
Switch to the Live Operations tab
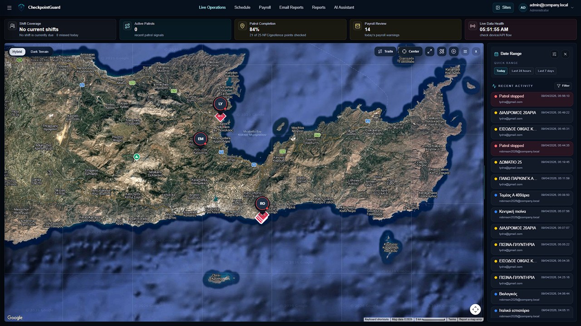(212, 8)
